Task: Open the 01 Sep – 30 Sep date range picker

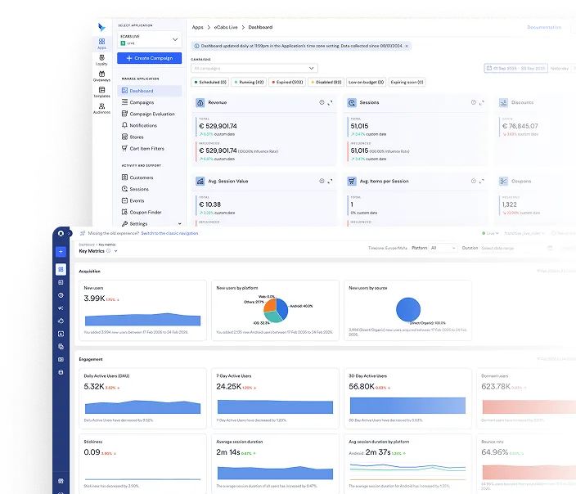Action: (x=516, y=69)
